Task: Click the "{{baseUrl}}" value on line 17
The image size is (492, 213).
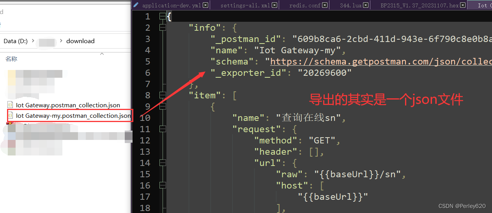Action: pos(333,197)
